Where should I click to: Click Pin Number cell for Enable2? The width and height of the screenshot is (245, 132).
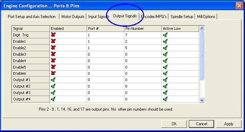[x=143, y=48]
